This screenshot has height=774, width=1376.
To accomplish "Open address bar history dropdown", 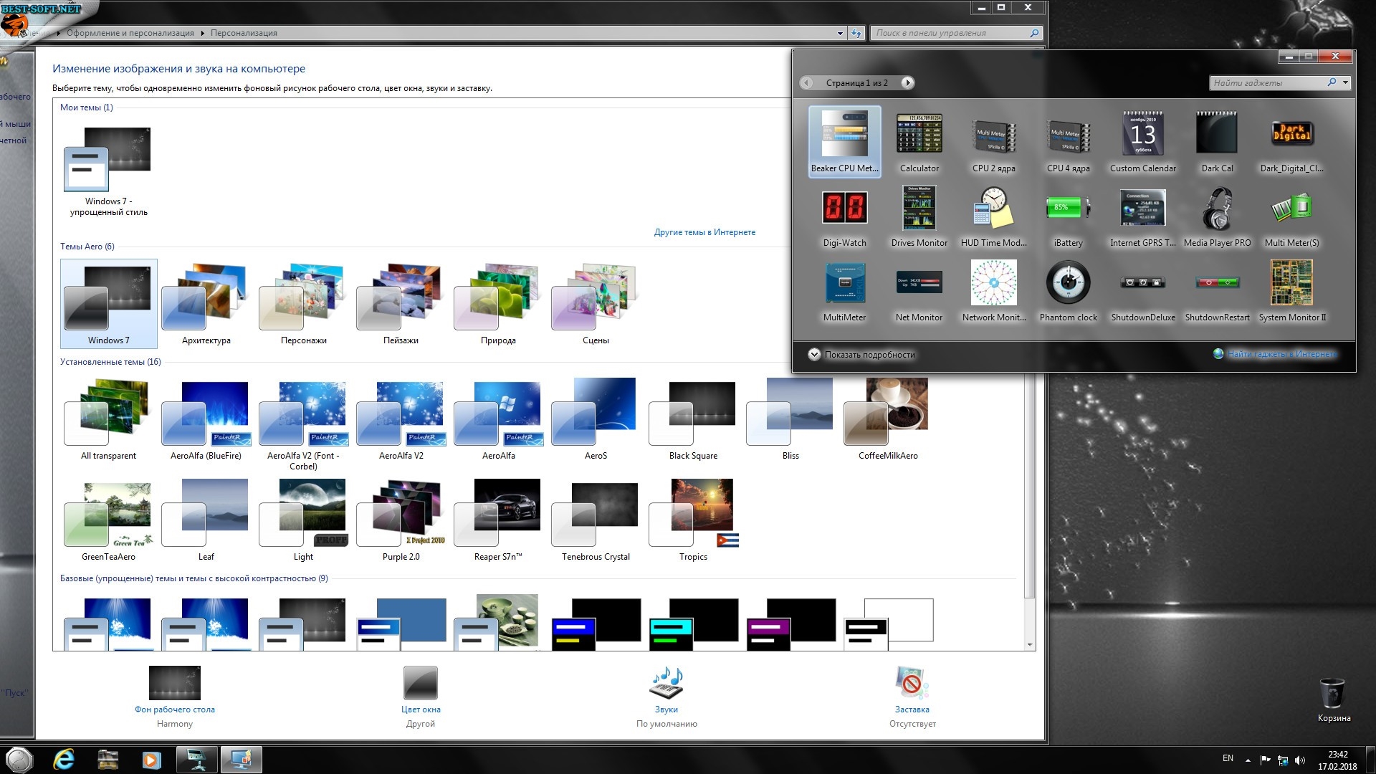I will coord(840,33).
